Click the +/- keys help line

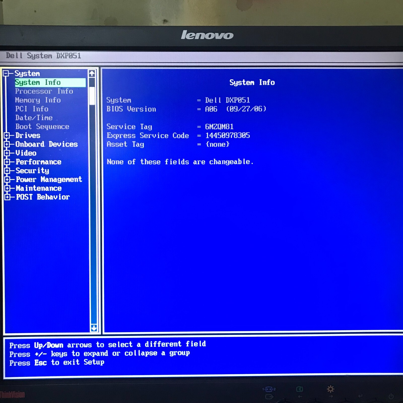click(99, 354)
